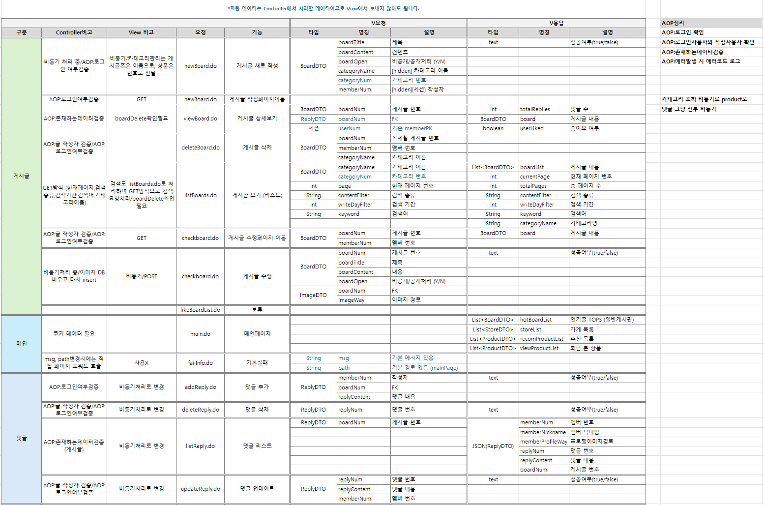Select the '댓글 업데이트' function cell

coord(257,489)
